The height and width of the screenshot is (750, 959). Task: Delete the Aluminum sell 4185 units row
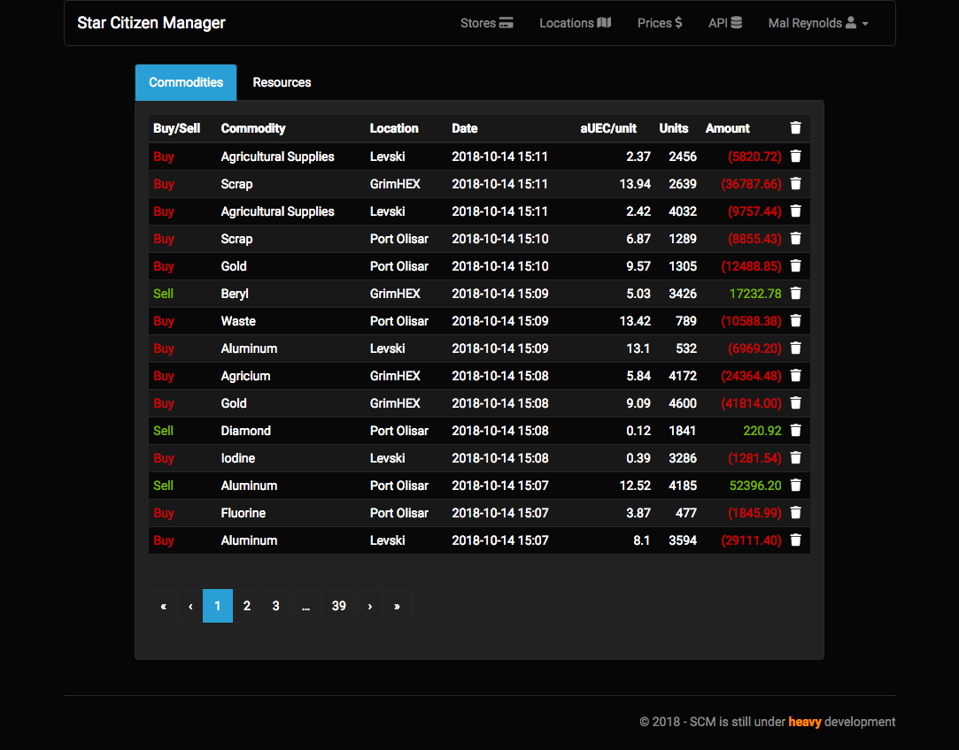[x=795, y=485]
